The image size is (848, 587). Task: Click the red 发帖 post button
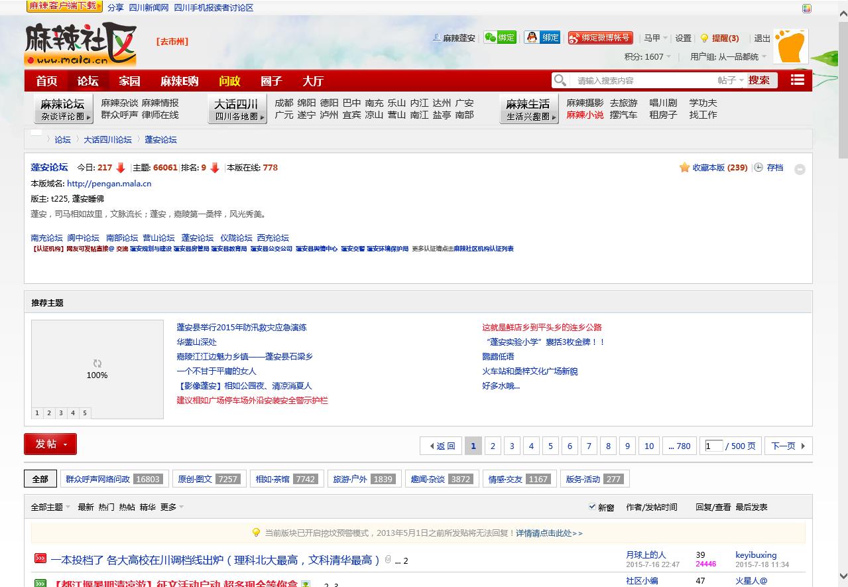pyautogui.click(x=50, y=444)
